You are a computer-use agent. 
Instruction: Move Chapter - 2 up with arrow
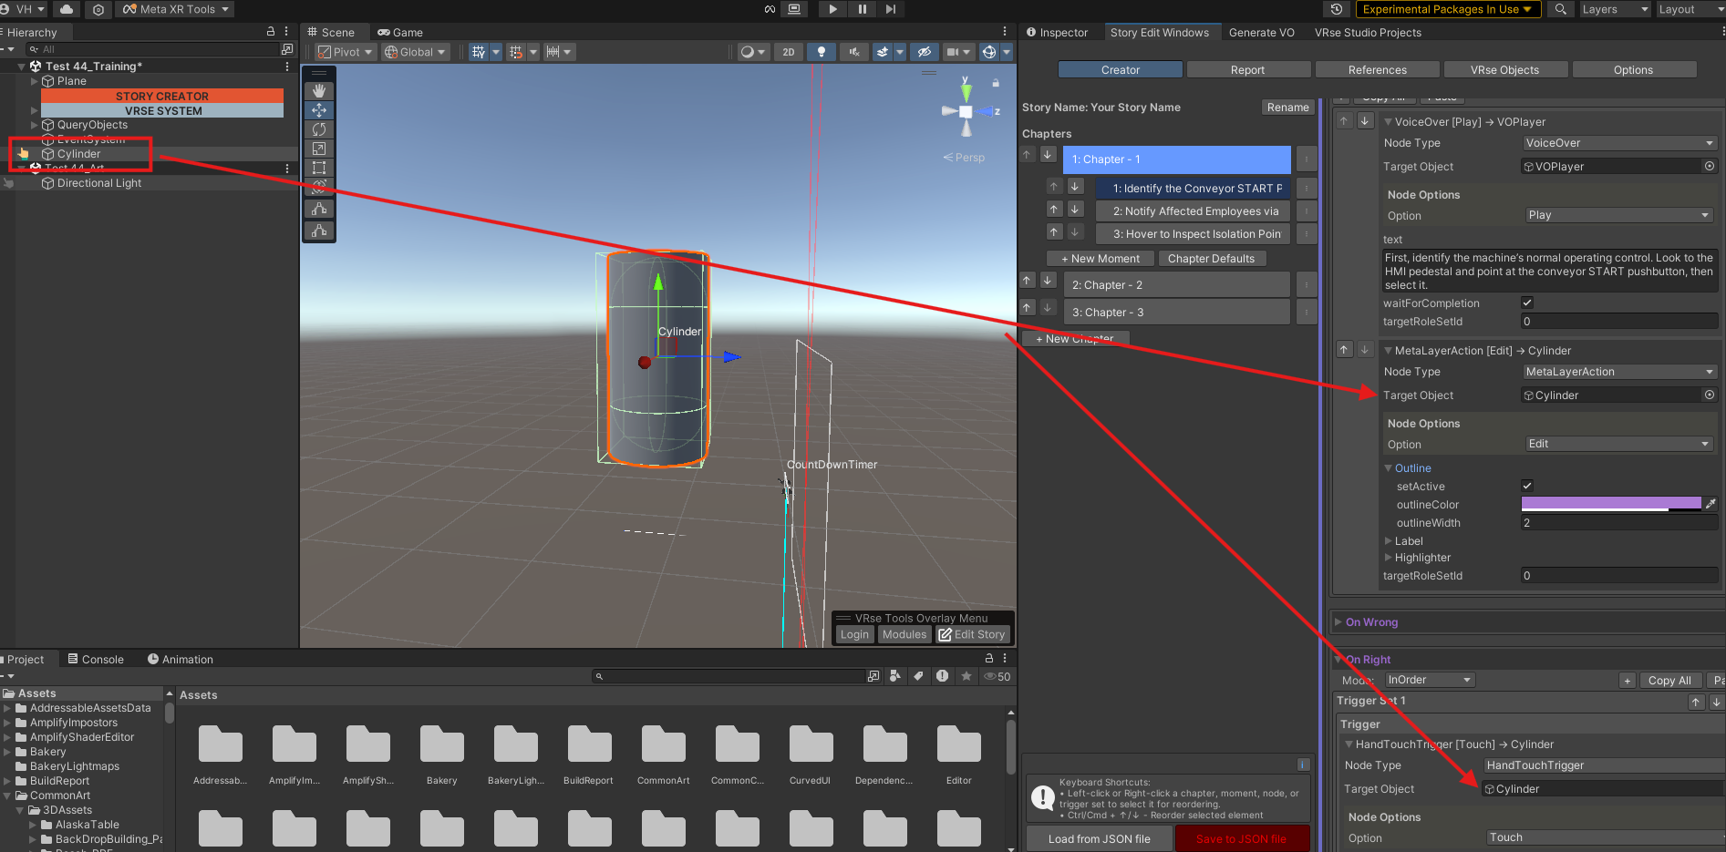click(x=1028, y=281)
